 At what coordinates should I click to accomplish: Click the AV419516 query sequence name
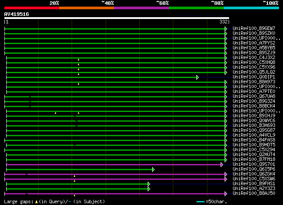(17, 14)
